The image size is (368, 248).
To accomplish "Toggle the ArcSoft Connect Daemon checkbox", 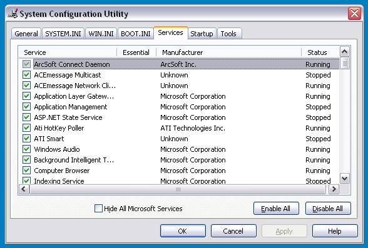I will coord(26,64).
